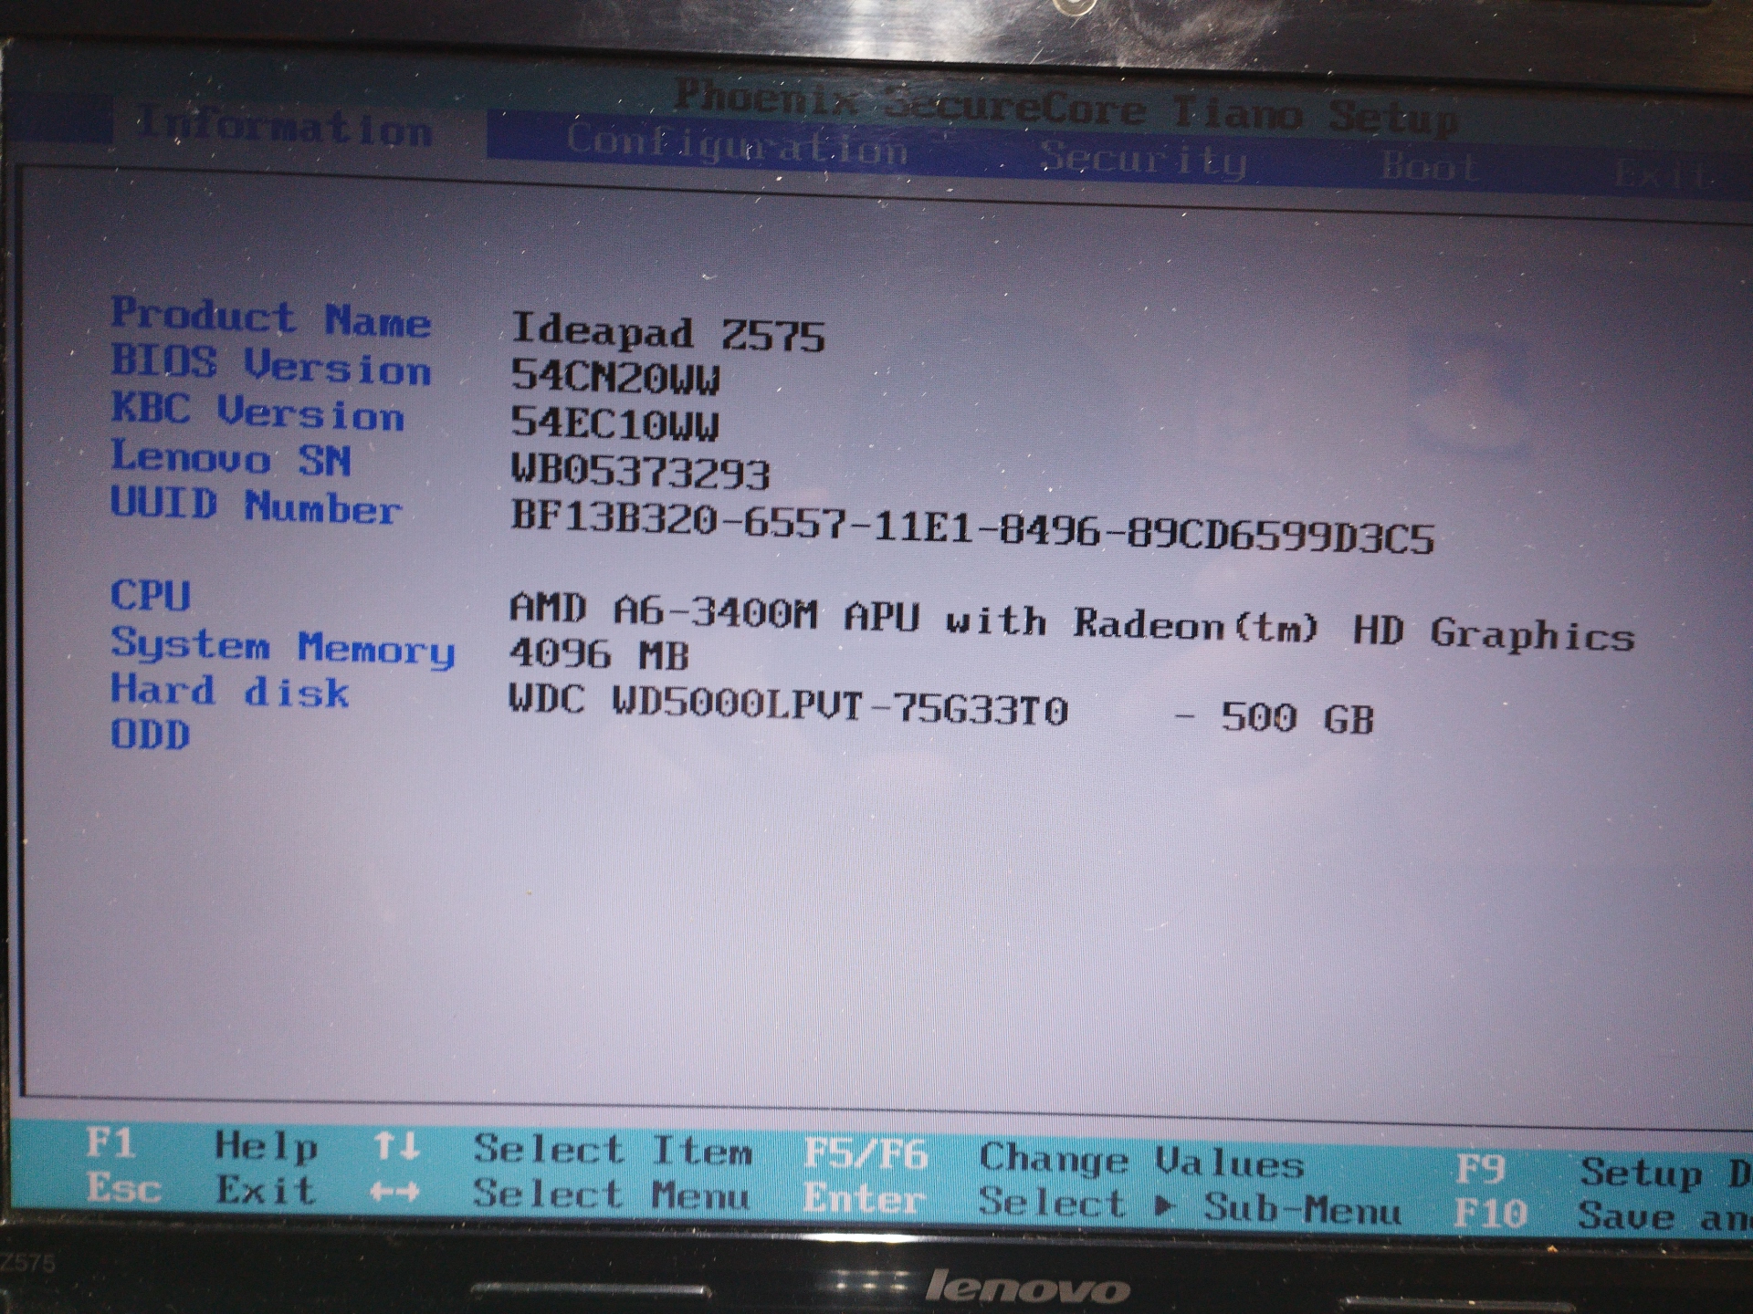Click the Select Sub-Menu hint

(x=1190, y=1206)
